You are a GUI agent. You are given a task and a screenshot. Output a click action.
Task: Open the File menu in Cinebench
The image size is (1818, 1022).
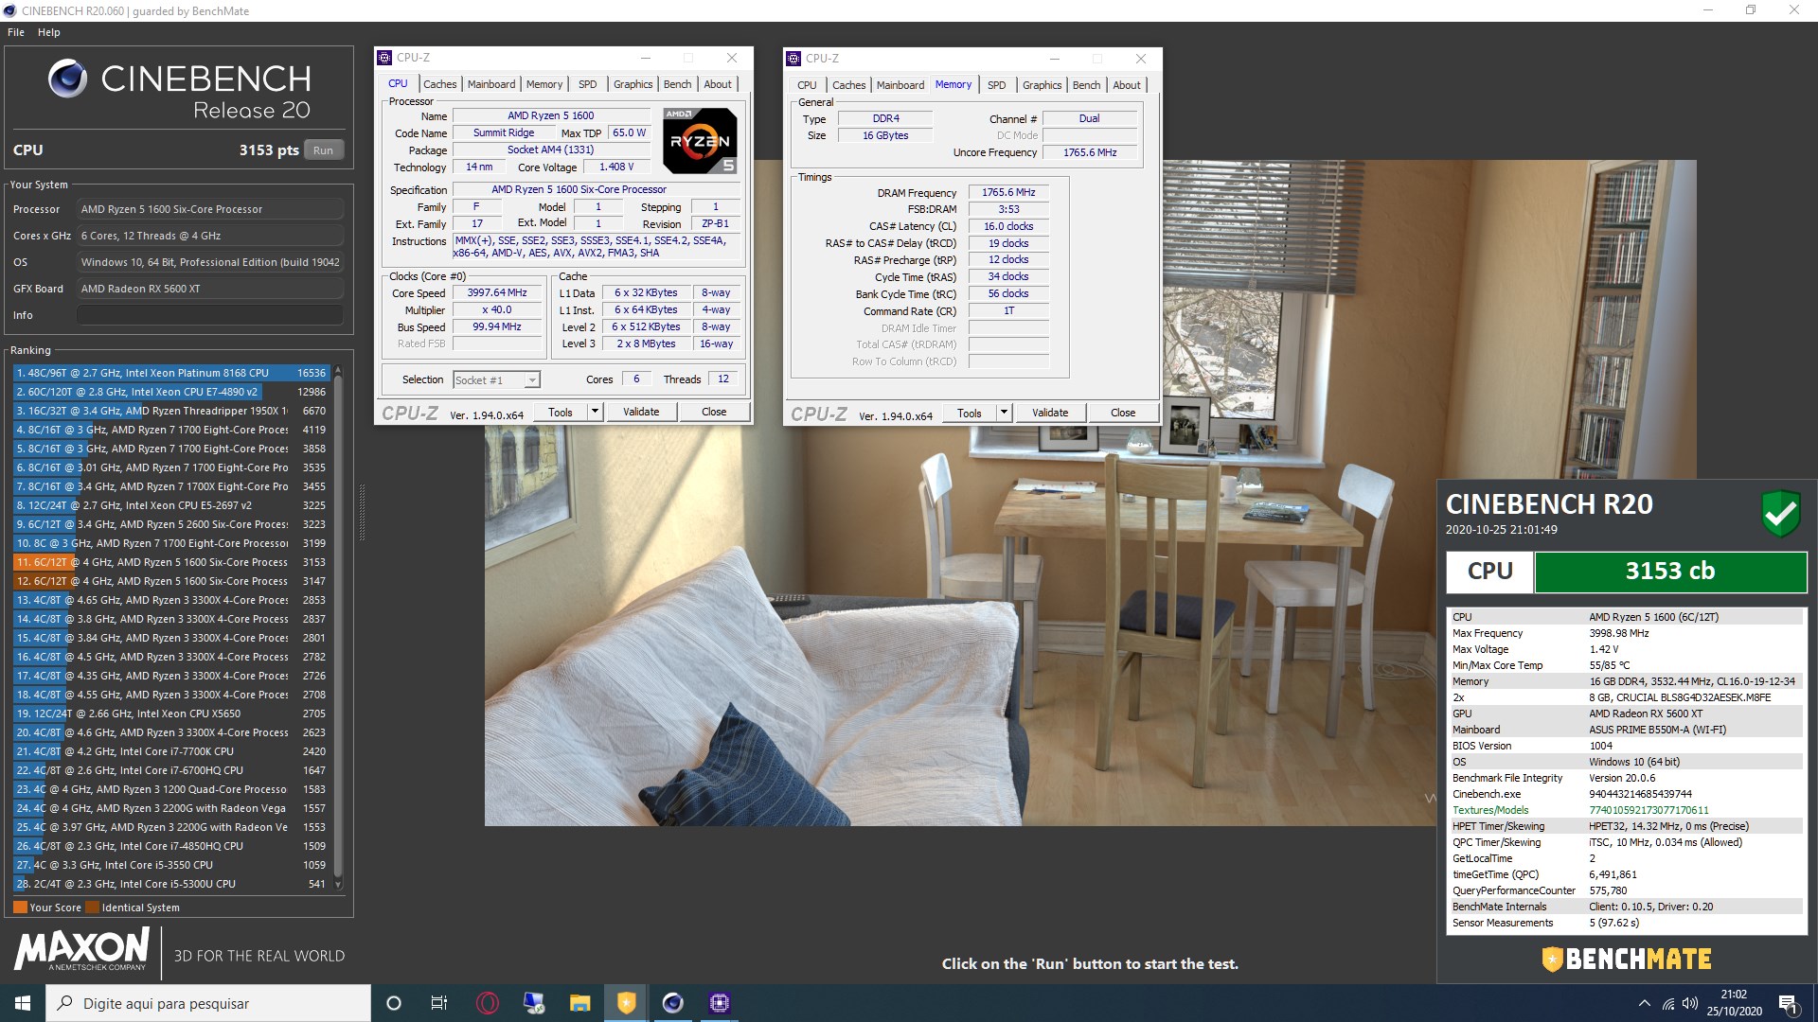[16, 32]
